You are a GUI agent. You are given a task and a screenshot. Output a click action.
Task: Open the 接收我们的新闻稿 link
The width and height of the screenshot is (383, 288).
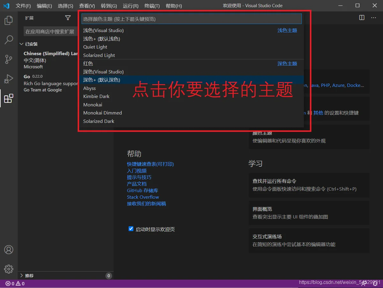[146, 204]
